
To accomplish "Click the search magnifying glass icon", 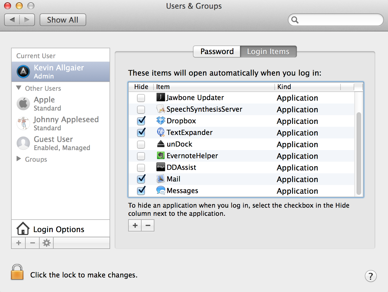I will pyautogui.click(x=295, y=20).
